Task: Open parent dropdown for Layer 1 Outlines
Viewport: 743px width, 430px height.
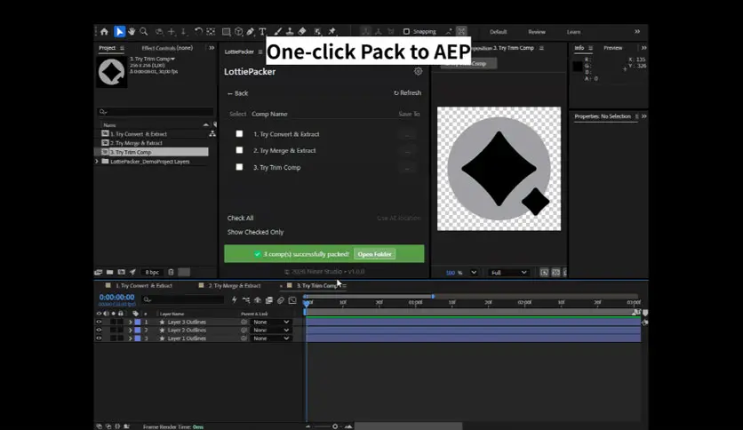Action: click(x=270, y=338)
